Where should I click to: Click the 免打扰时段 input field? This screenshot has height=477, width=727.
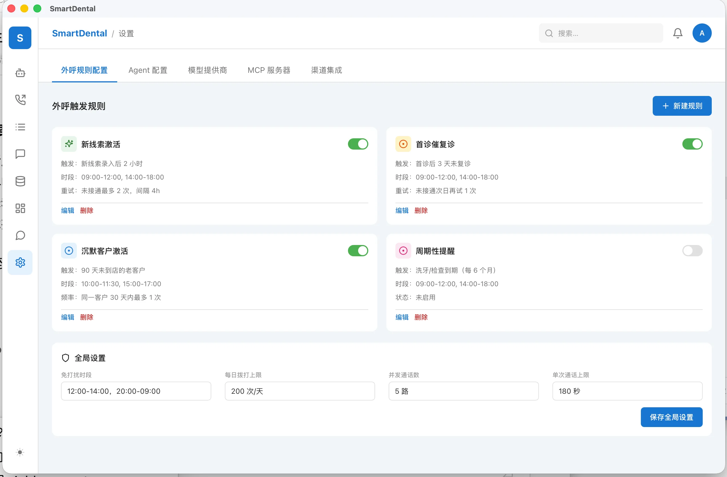(136, 391)
